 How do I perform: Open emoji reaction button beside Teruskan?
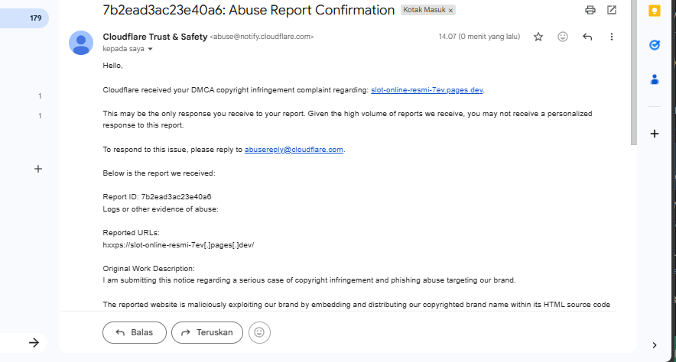259,332
